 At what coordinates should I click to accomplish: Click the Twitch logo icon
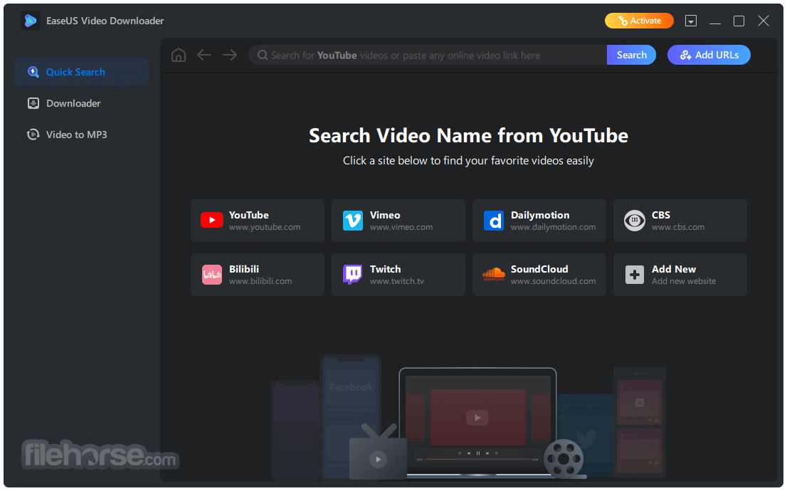click(352, 275)
